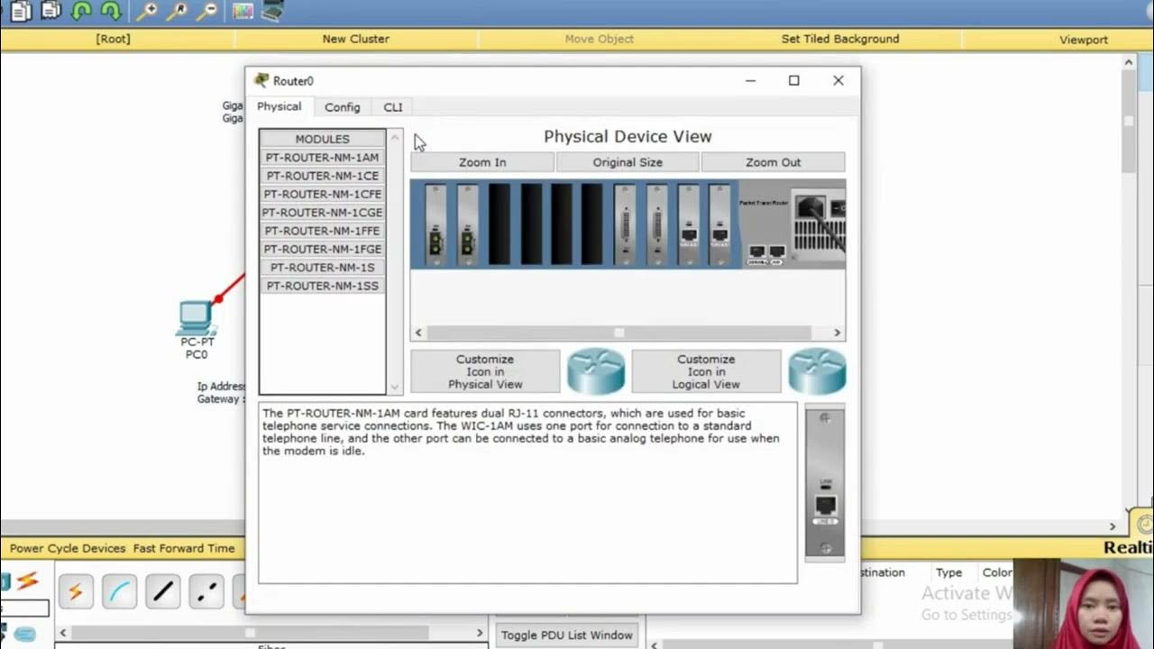1154x649 pixels.
Task: Click Set Tiled Background
Action: click(840, 39)
